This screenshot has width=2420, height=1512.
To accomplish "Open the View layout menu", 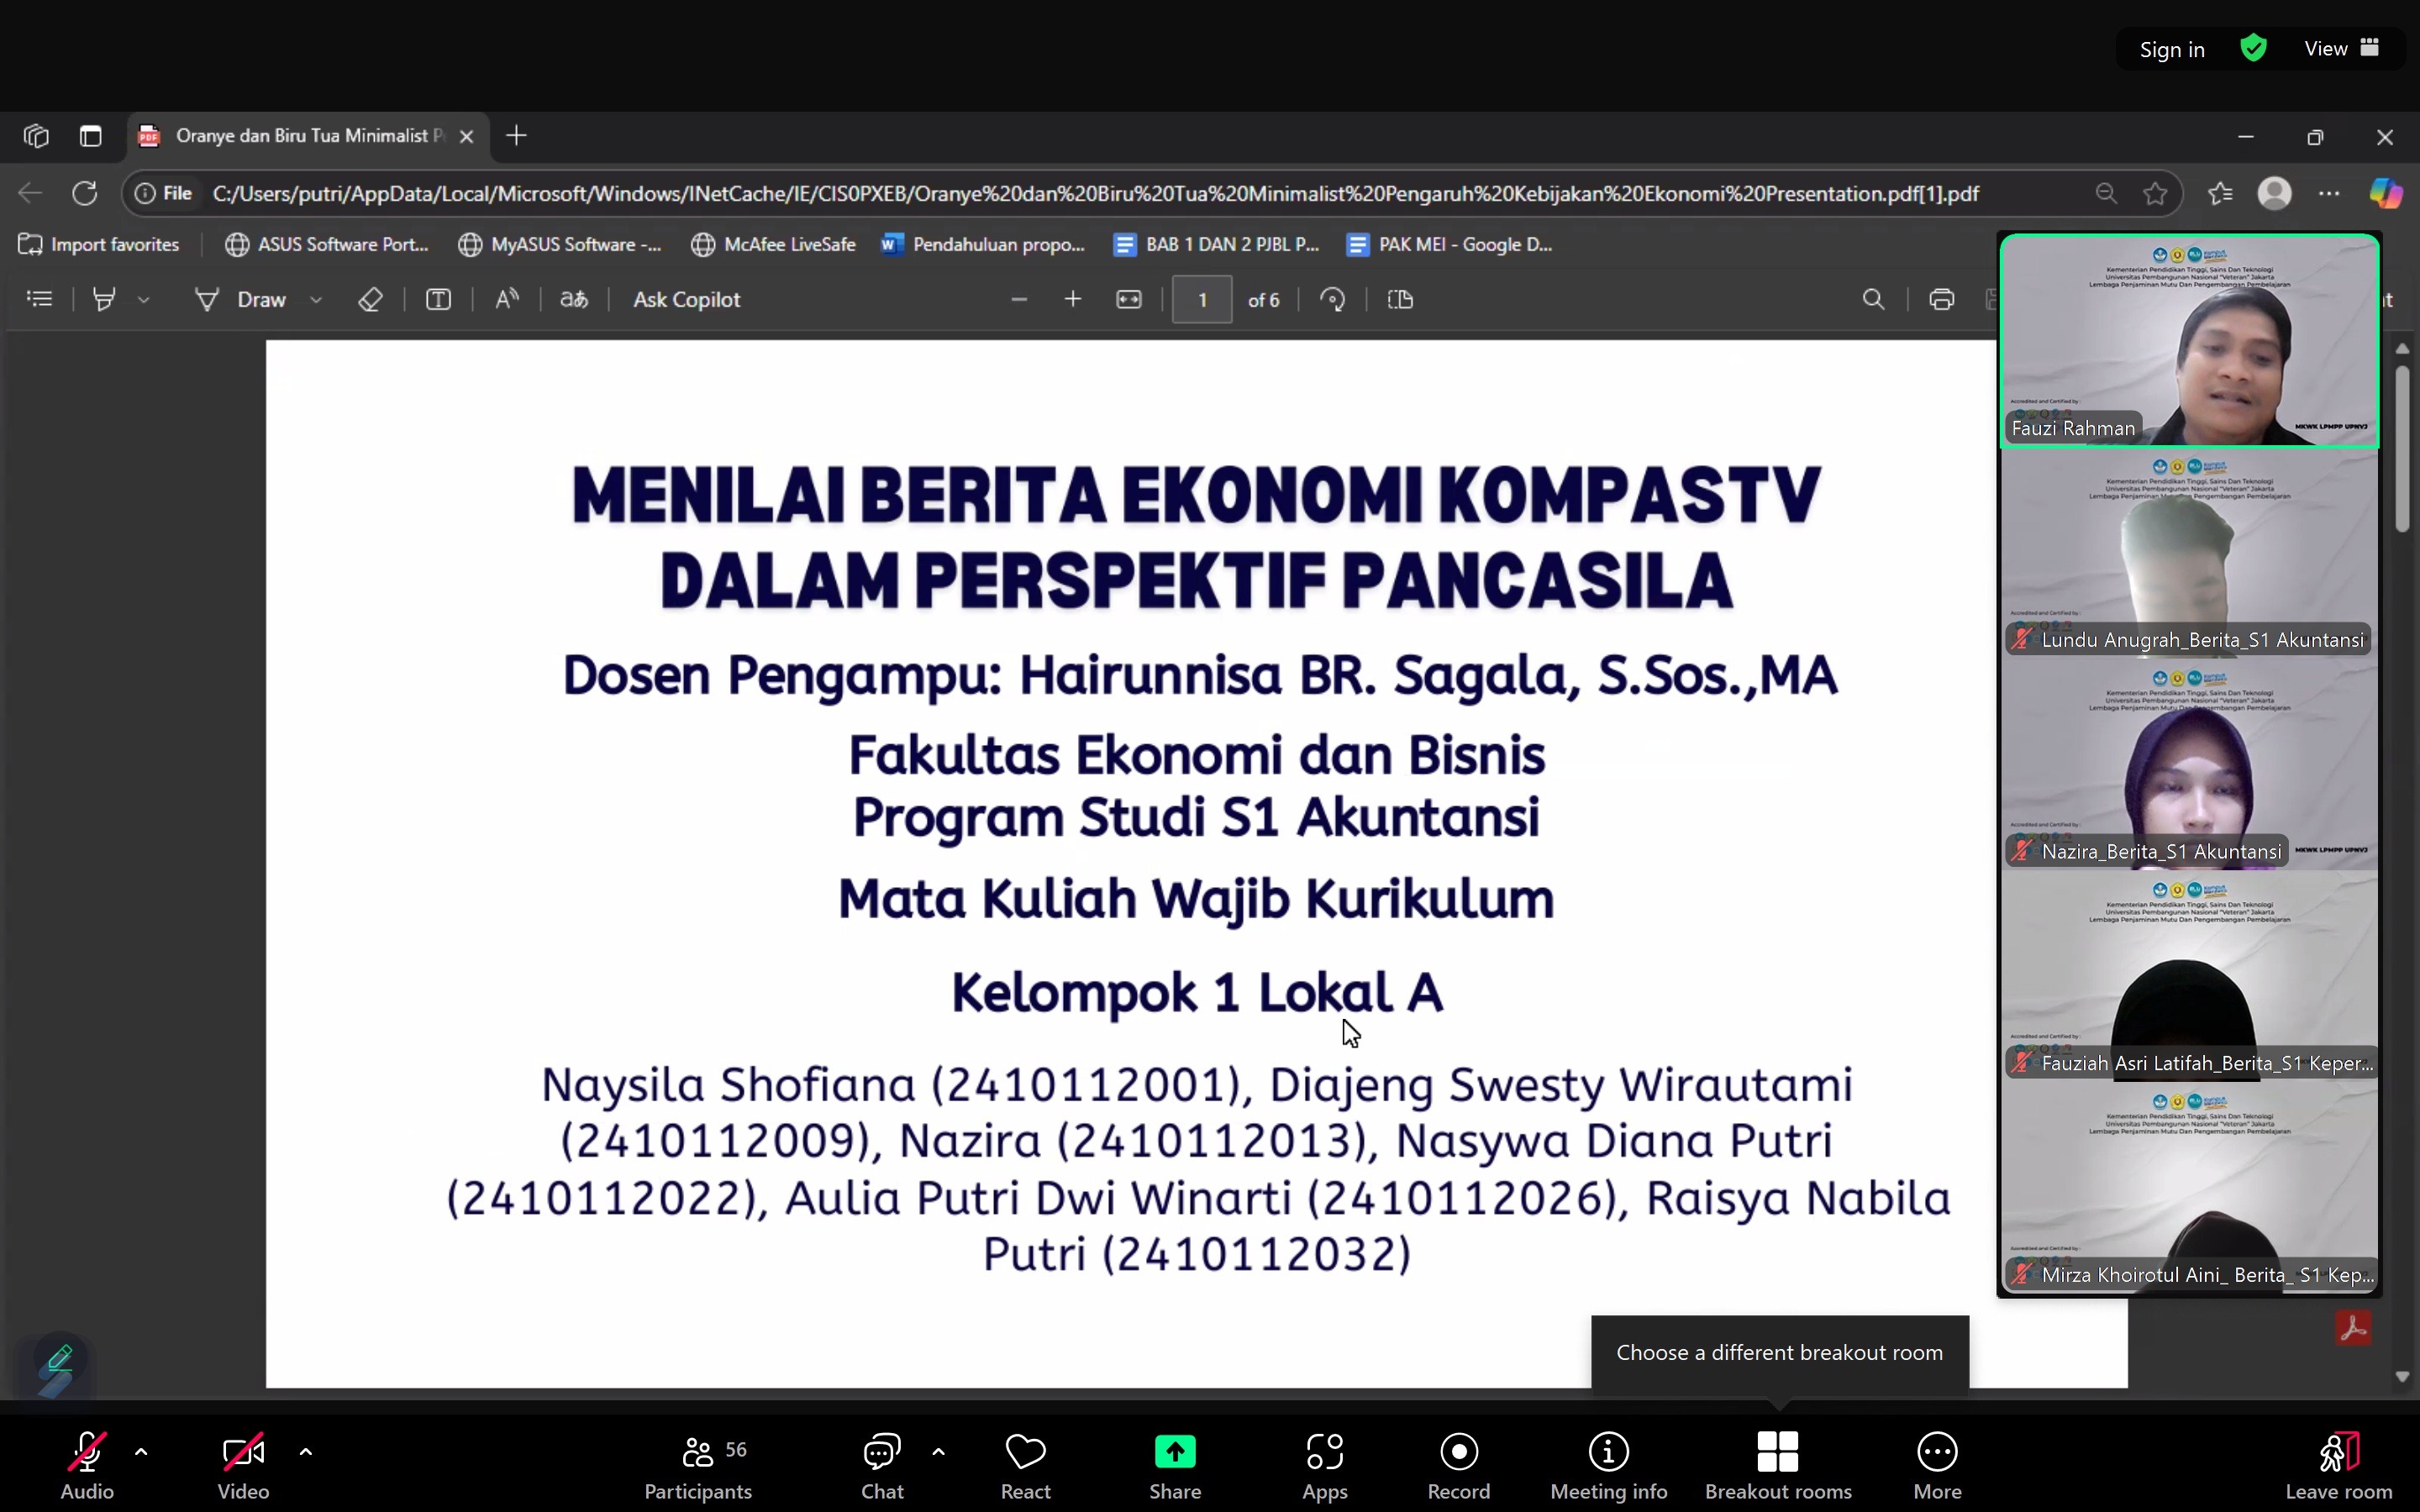I will (x=2341, y=48).
